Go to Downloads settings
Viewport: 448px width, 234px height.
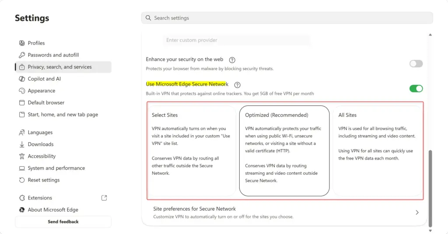63,144
